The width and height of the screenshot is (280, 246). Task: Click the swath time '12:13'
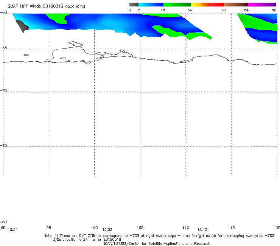[x=202, y=230]
